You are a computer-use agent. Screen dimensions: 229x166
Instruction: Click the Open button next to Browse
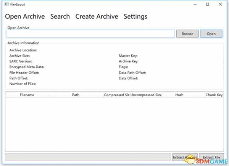[x=211, y=34]
